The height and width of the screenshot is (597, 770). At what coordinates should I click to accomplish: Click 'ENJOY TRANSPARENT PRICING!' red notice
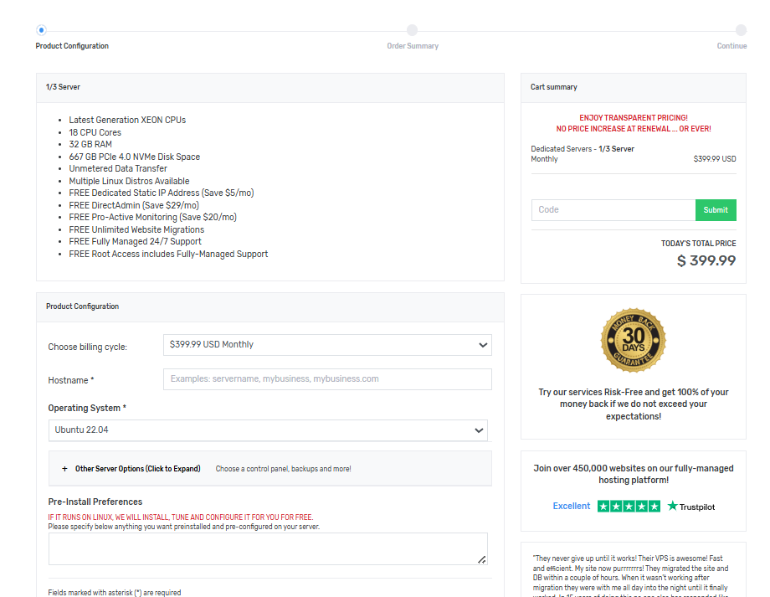pos(634,118)
